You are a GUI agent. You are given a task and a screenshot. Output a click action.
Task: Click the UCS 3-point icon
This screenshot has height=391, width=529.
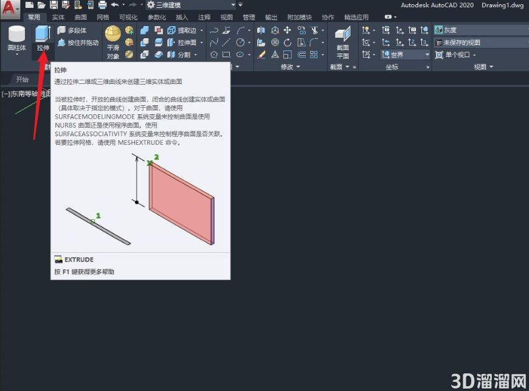[x=424, y=43]
